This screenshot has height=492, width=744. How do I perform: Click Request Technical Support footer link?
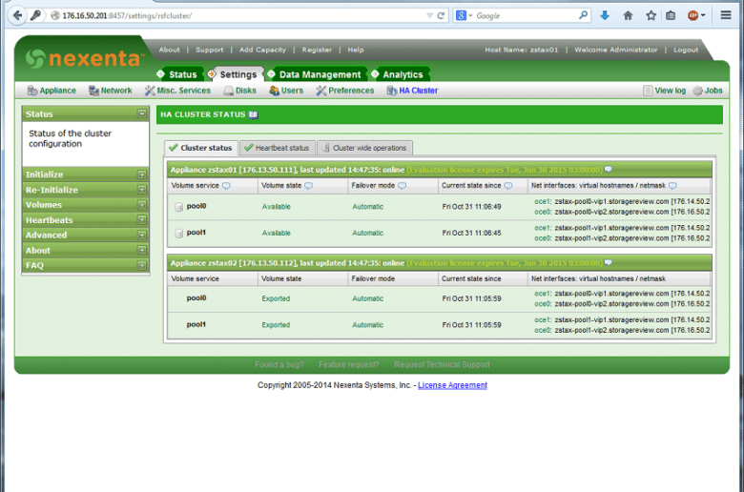pyautogui.click(x=442, y=365)
